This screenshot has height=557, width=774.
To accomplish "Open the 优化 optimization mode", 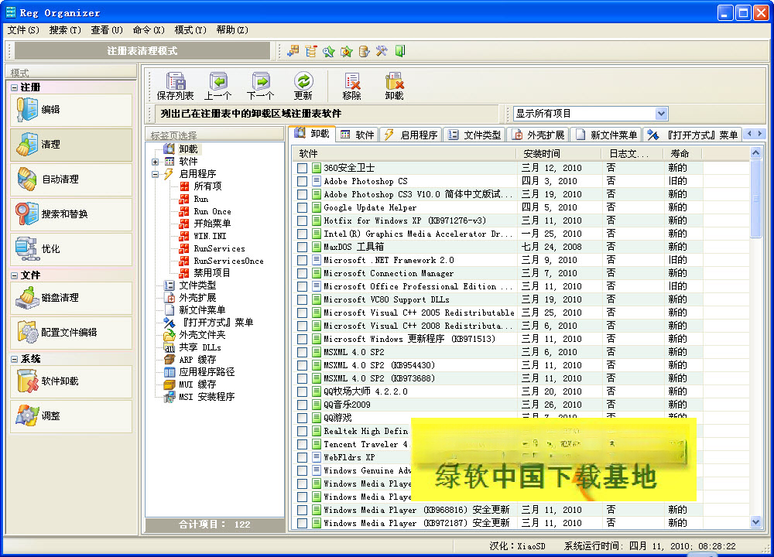I will tap(71, 248).
